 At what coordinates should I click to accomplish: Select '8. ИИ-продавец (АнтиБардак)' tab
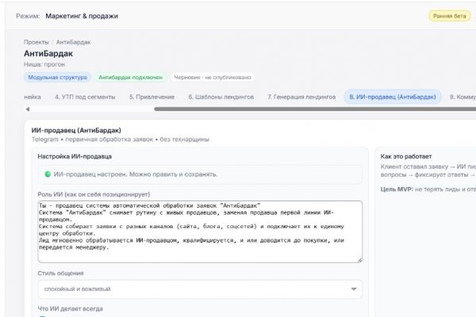click(x=393, y=97)
